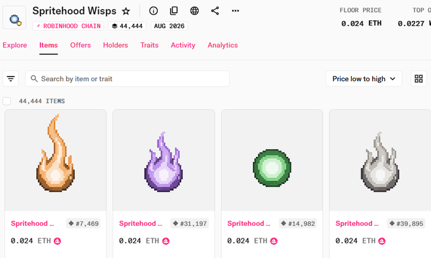Click the rarity badge #39,895
431x258 pixels.
406,223
